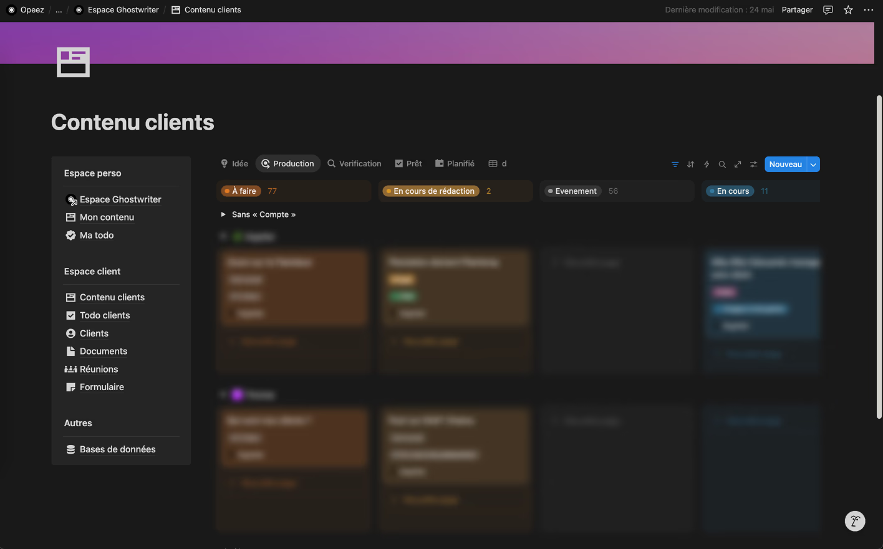Click the Nouveau button
Screen dimensions: 883x549
pos(786,165)
